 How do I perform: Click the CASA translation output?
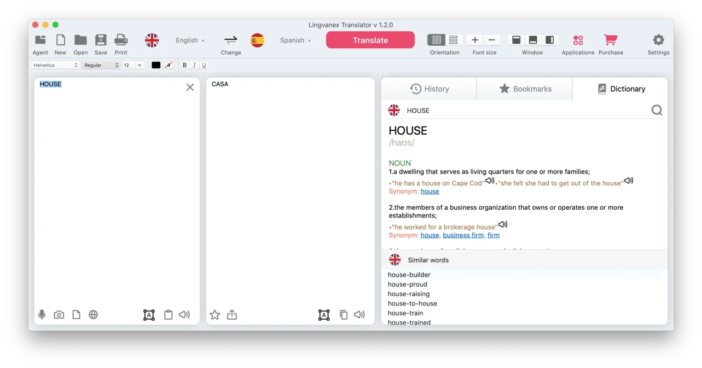(220, 84)
